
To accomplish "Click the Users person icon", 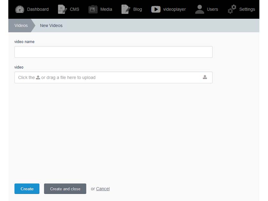I will click(x=200, y=9).
